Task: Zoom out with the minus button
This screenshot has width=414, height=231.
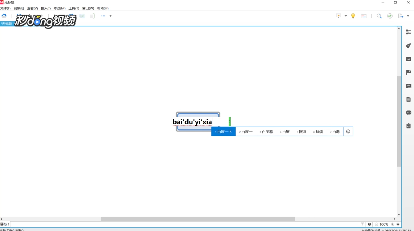Action: (376, 224)
